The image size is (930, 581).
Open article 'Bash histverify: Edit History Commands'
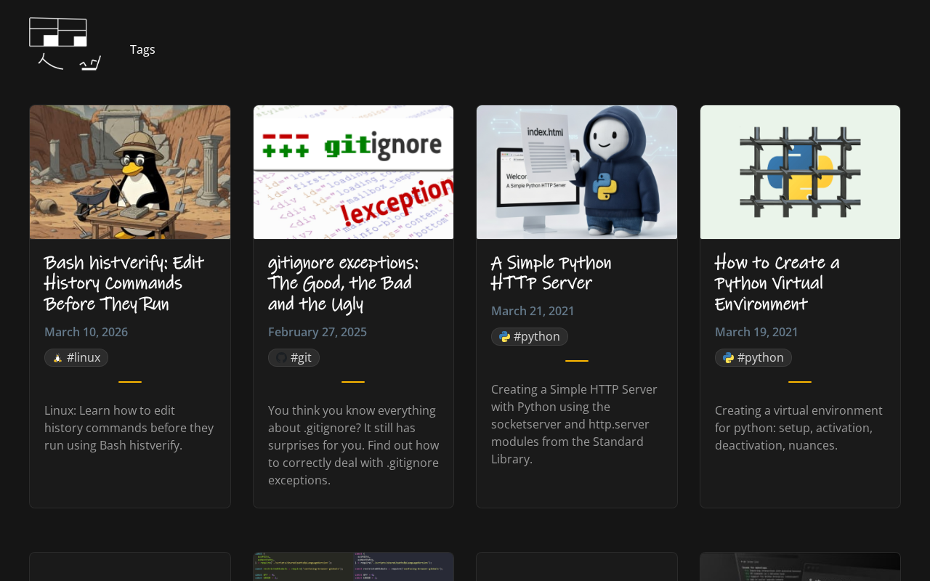click(x=124, y=283)
